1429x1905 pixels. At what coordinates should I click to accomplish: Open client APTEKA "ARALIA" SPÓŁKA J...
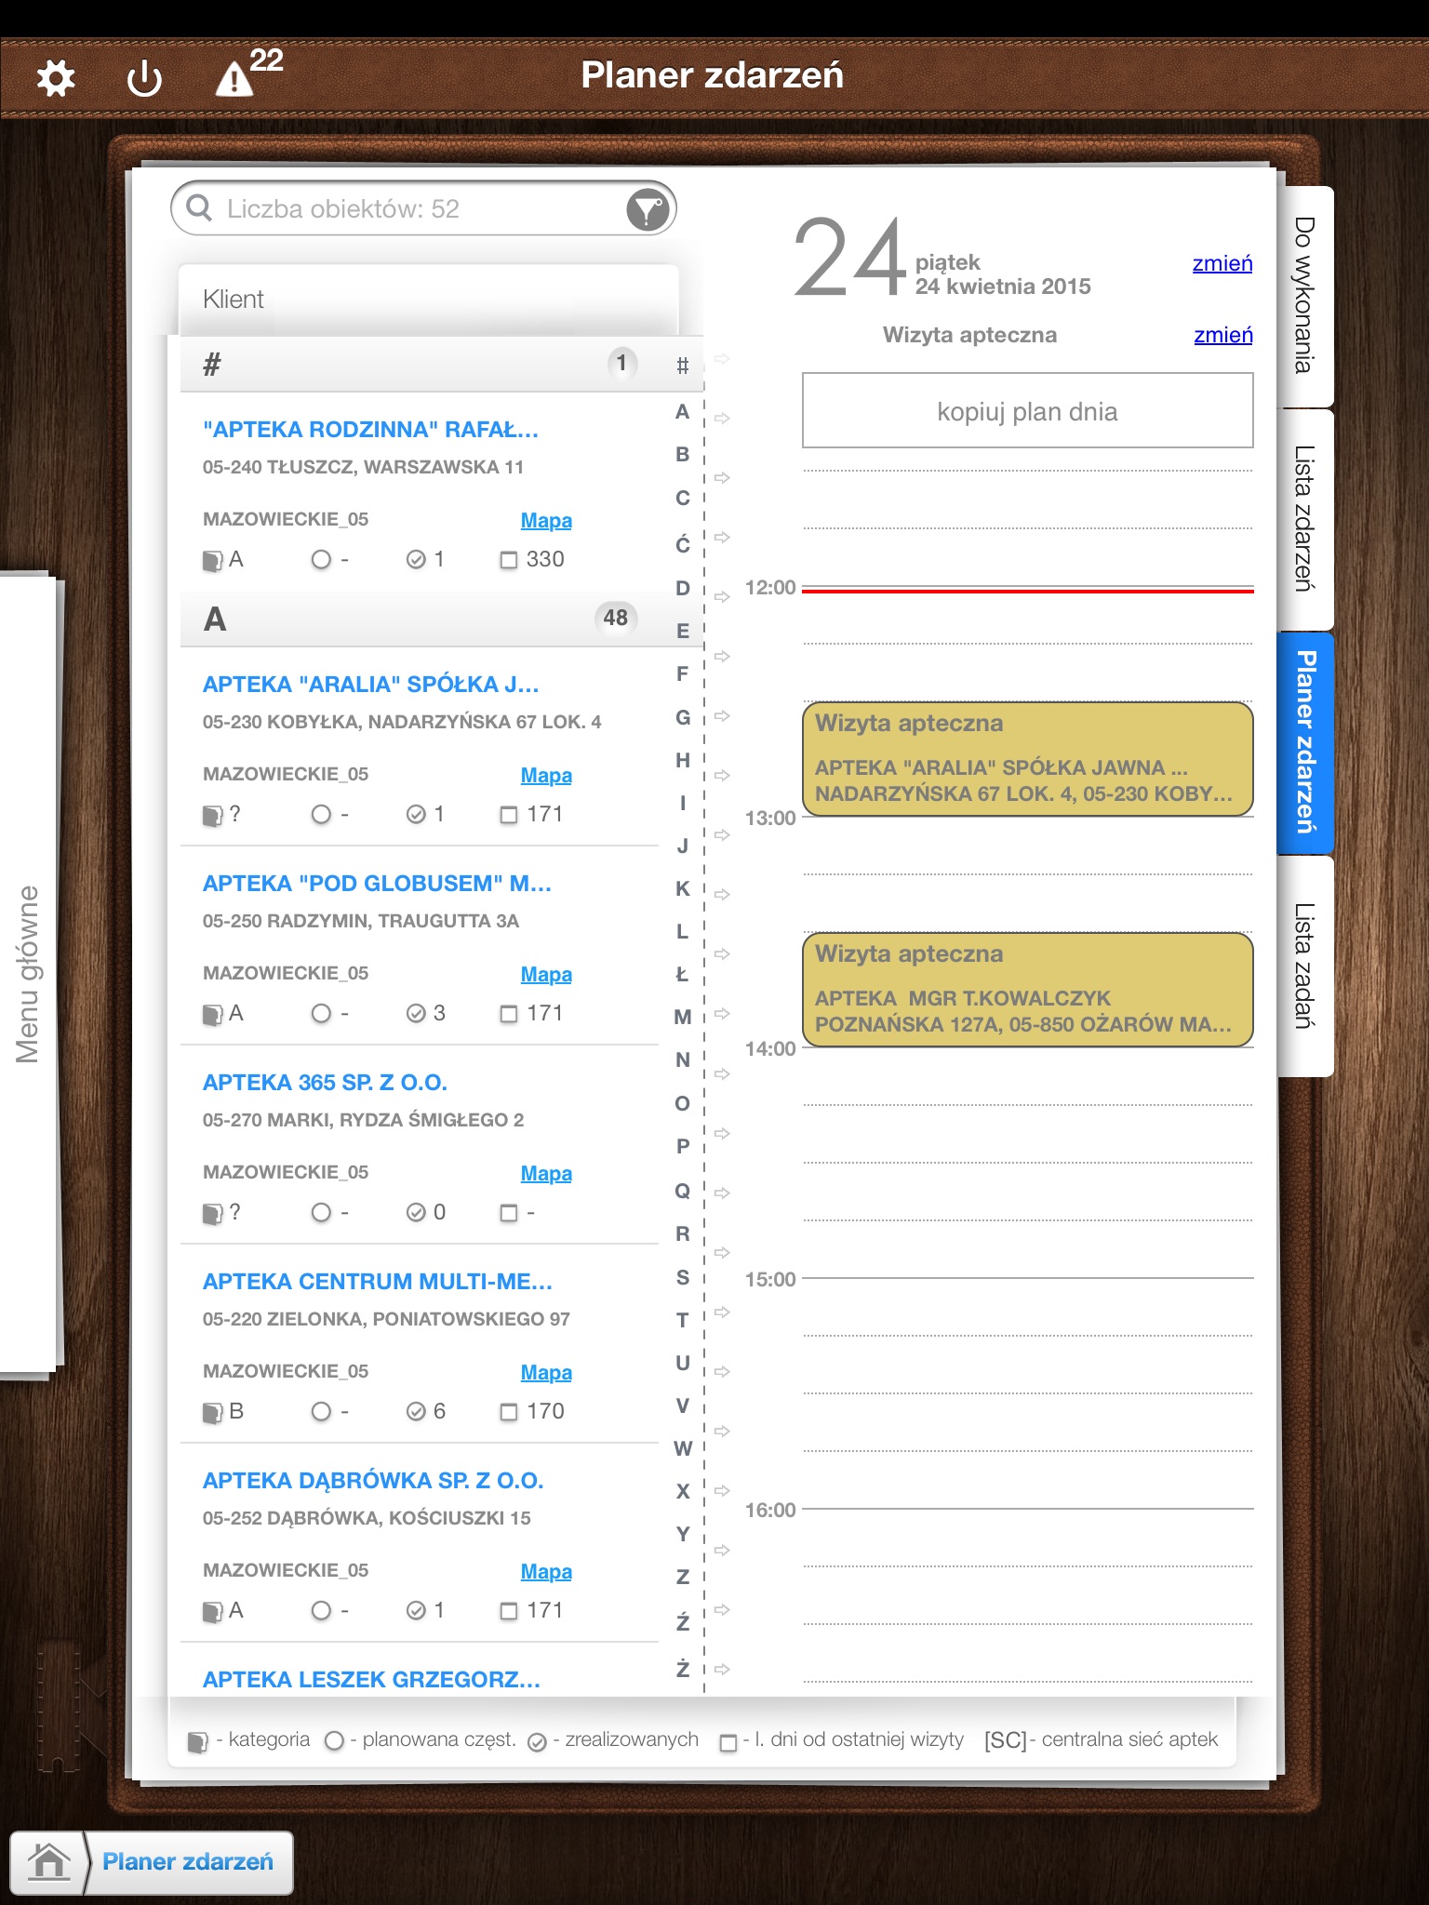tap(370, 685)
